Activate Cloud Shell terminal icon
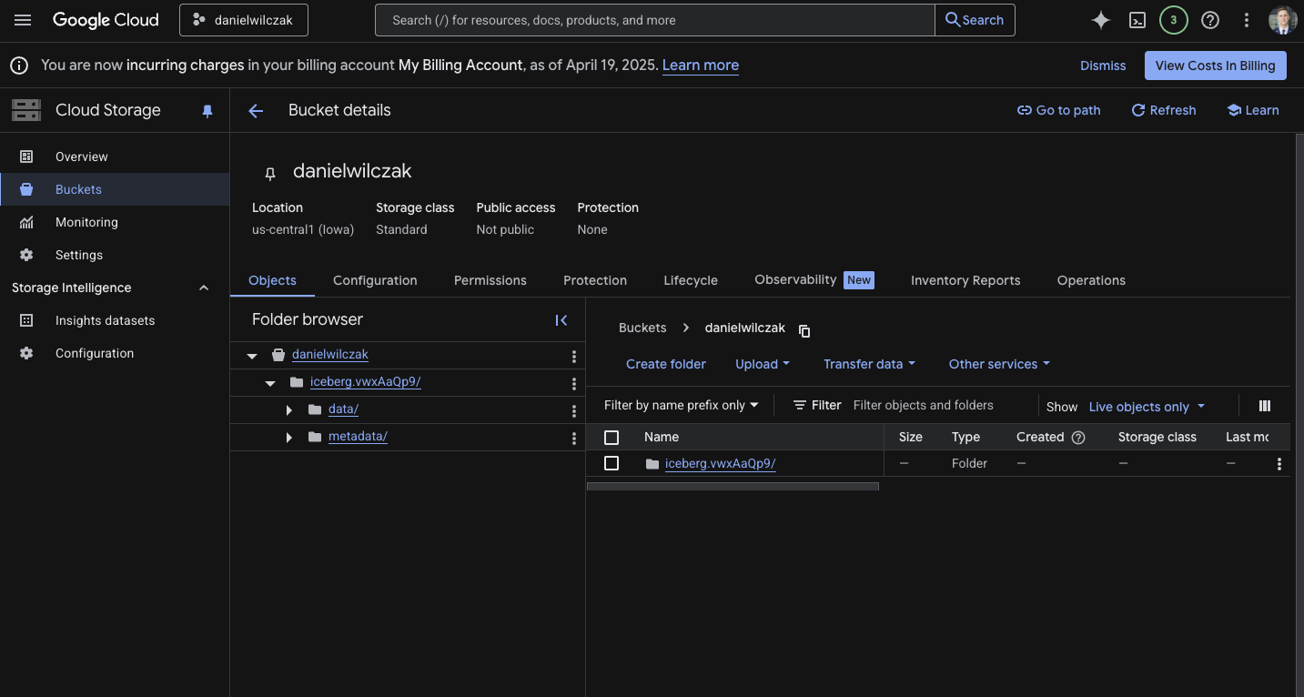This screenshot has width=1304, height=697. [x=1137, y=20]
